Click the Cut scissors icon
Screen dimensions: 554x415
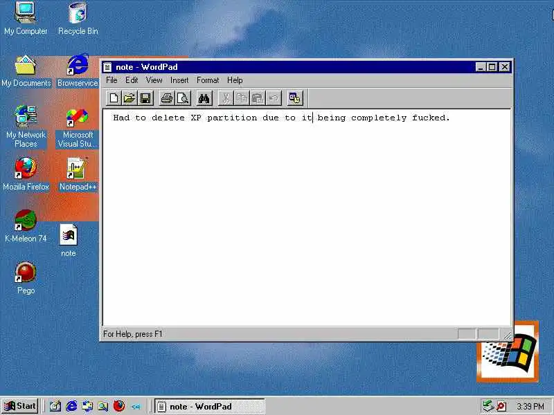point(226,98)
